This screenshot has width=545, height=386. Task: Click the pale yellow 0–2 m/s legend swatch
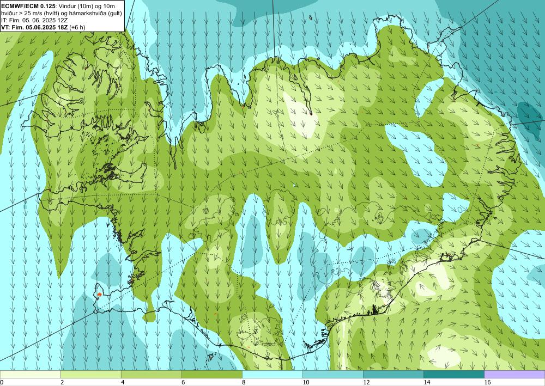(x=30, y=374)
